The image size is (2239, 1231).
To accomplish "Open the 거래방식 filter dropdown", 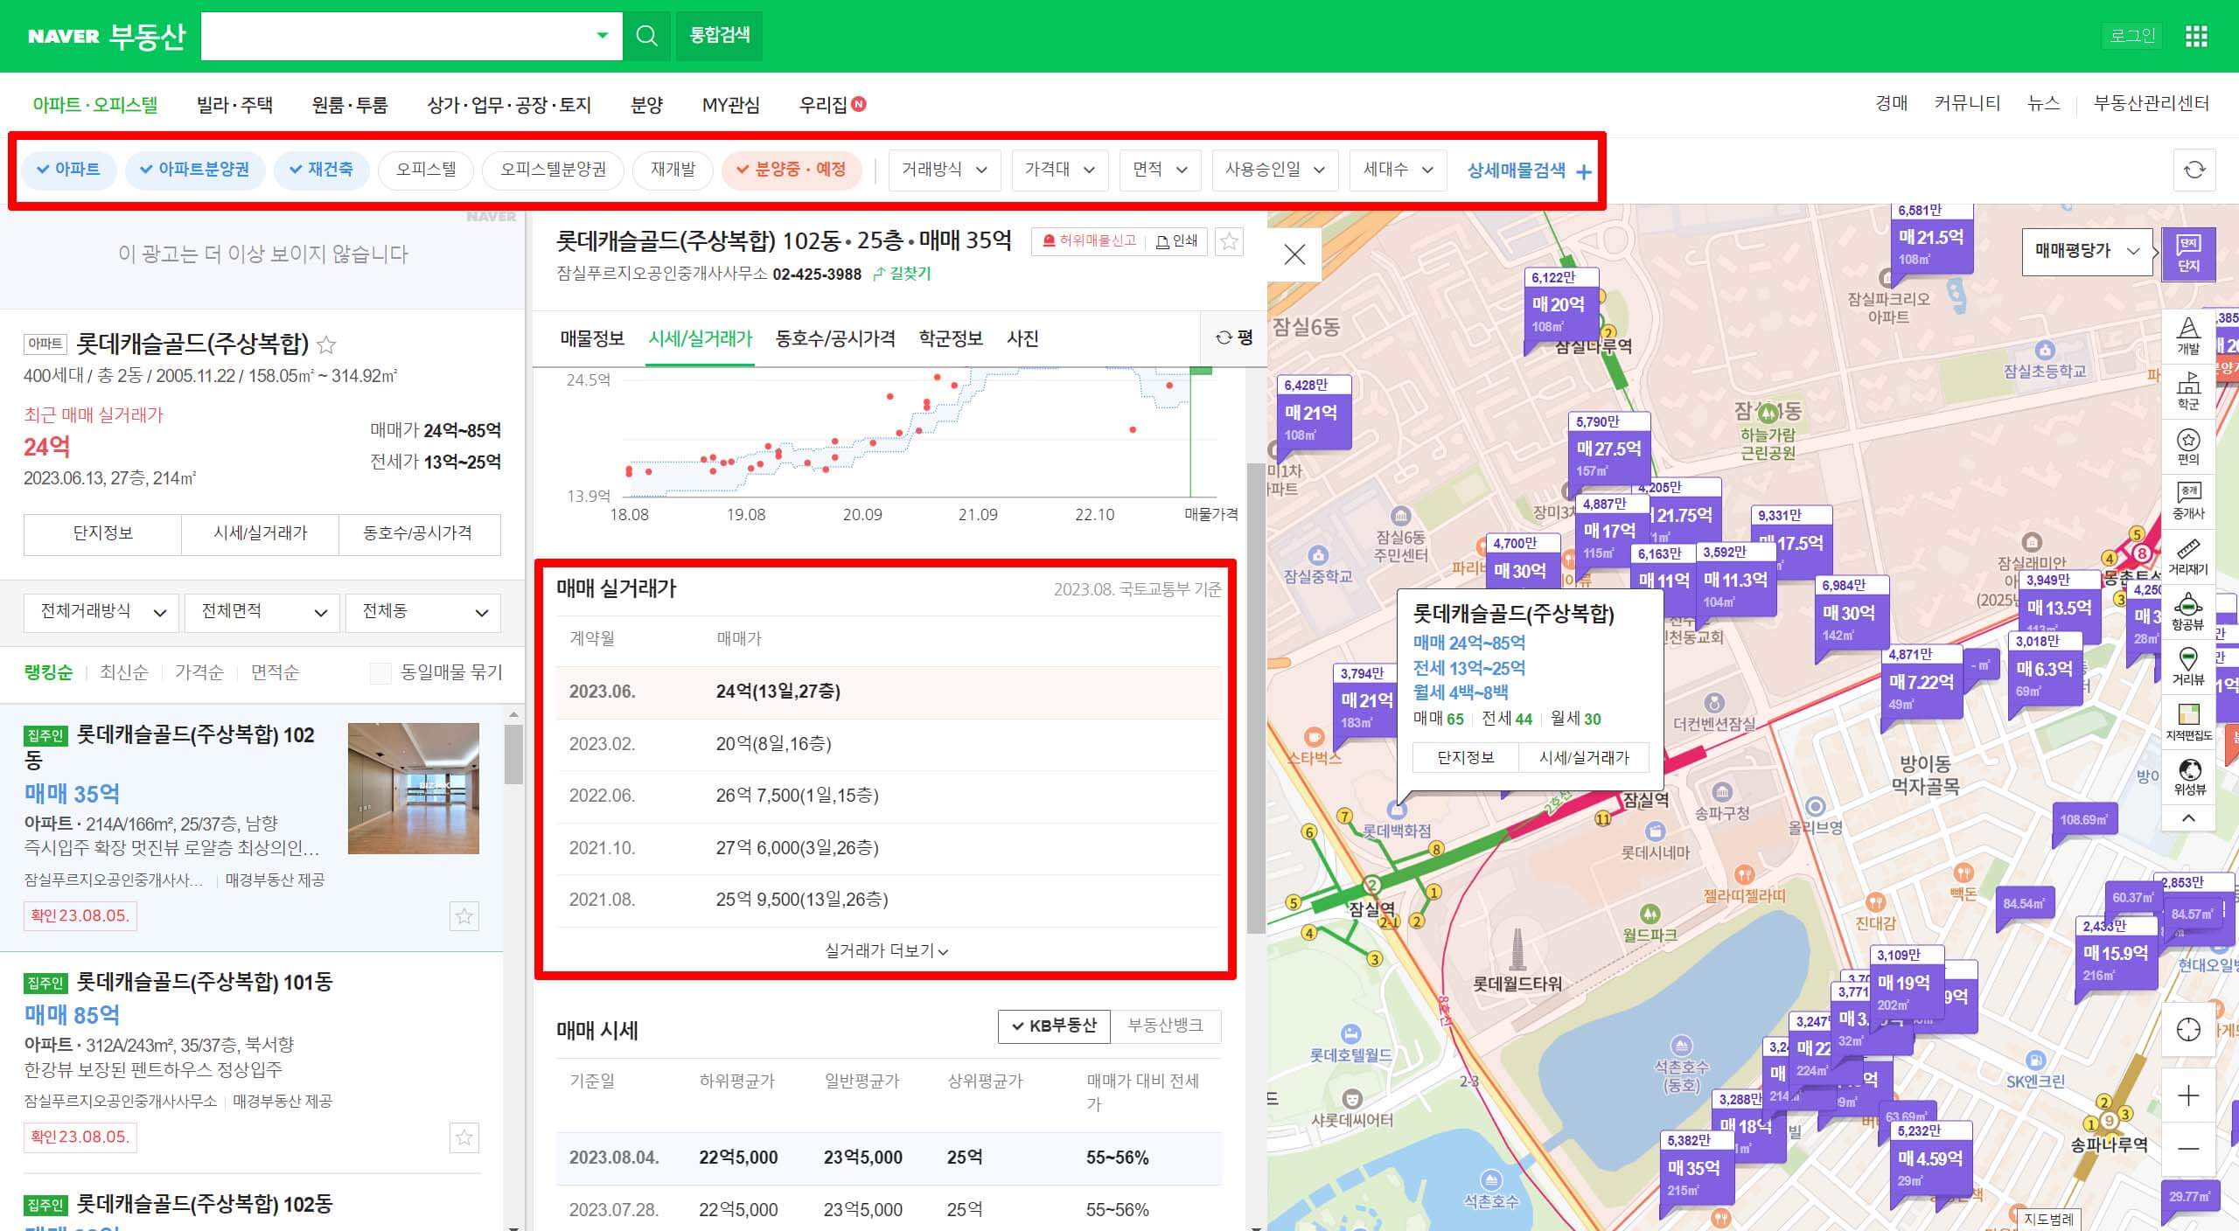I will 944,170.
